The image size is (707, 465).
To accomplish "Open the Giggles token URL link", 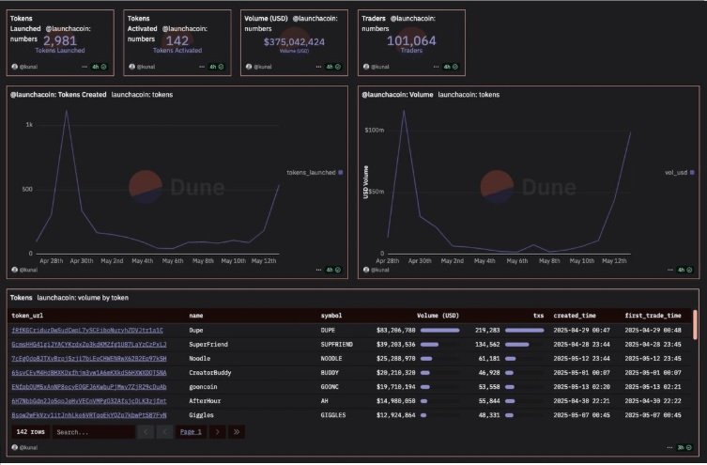I will click(x=89, y=415).
